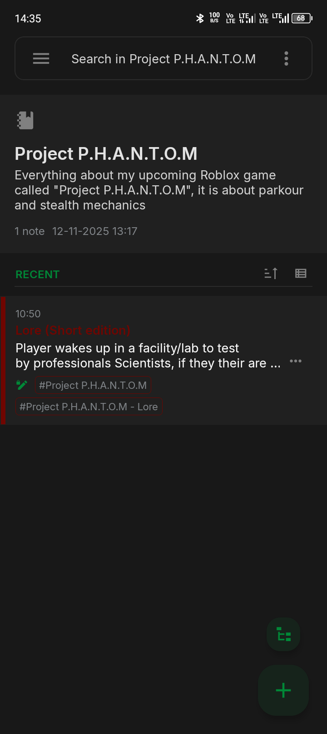This screenshot has width=327, height=734.
Task: Open the three-dot overflow menu in search bar
Action: pos(286,59)
